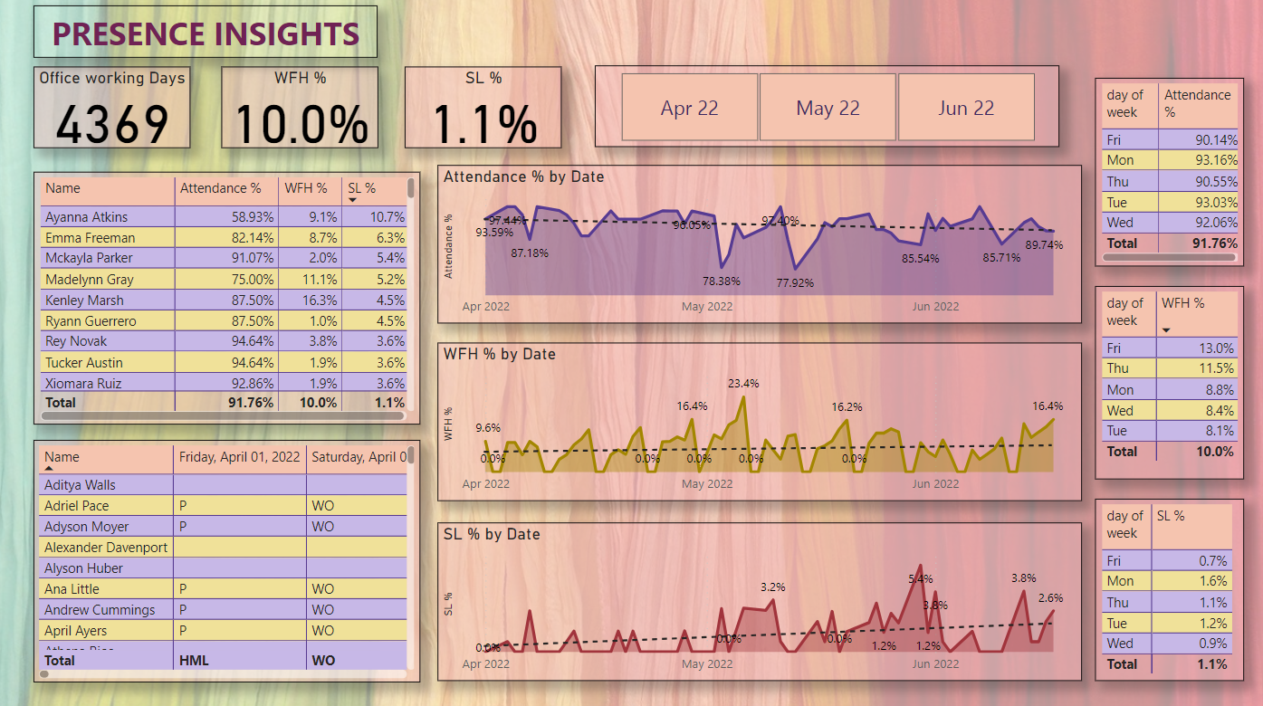Click the WFH % header in employee table
1263x706 pixels.
[305, 188]
